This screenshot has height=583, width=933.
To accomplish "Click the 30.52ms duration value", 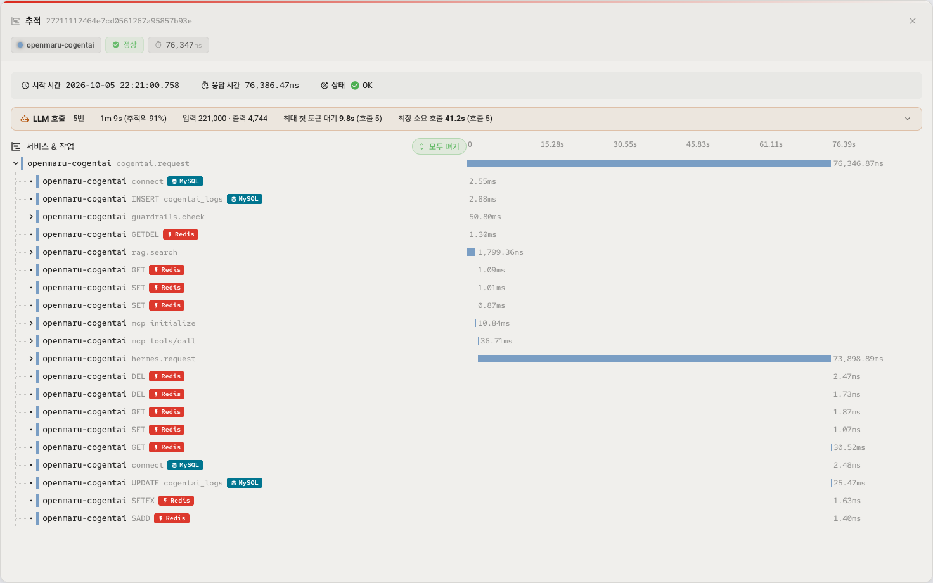I will (x=849, y=447).
